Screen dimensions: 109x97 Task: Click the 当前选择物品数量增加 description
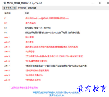pos(52,33)
